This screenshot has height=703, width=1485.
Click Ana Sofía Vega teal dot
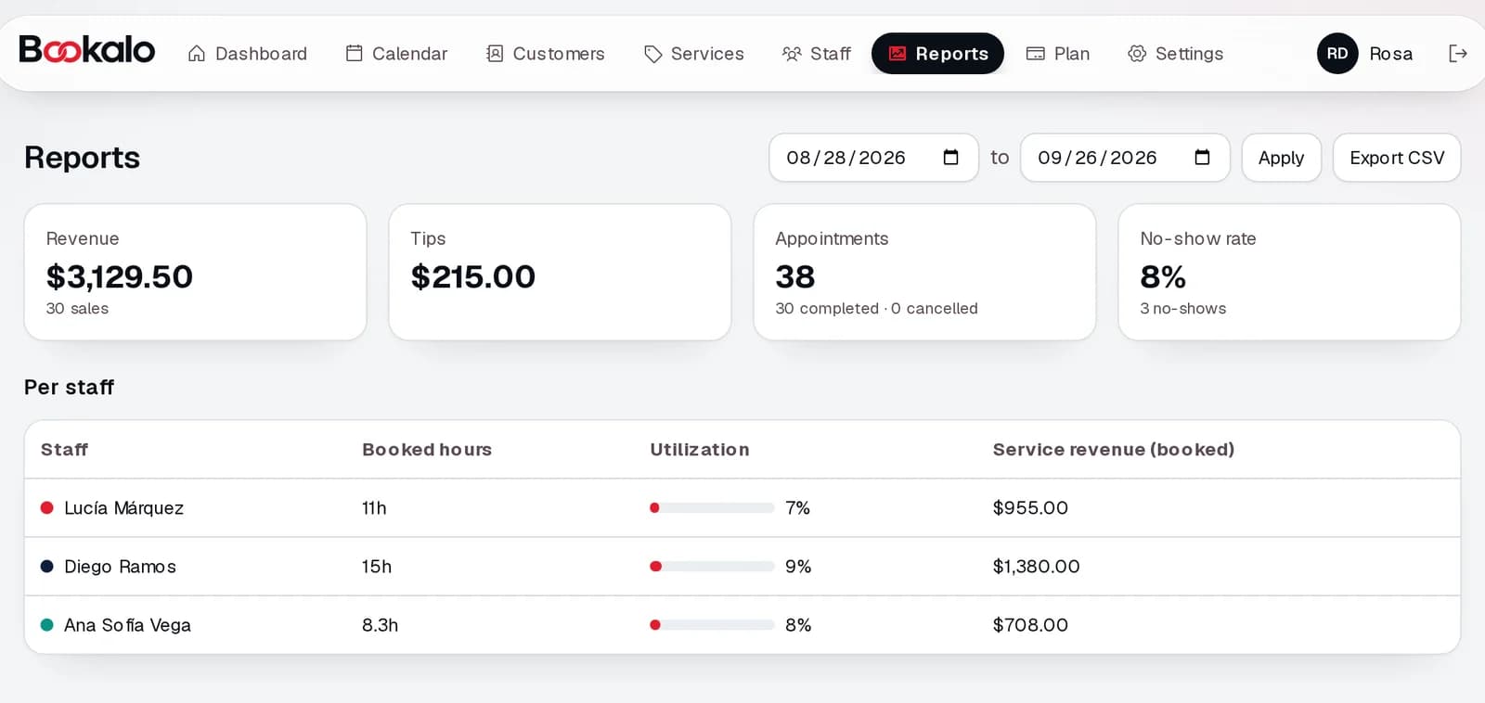coord(46,624)
